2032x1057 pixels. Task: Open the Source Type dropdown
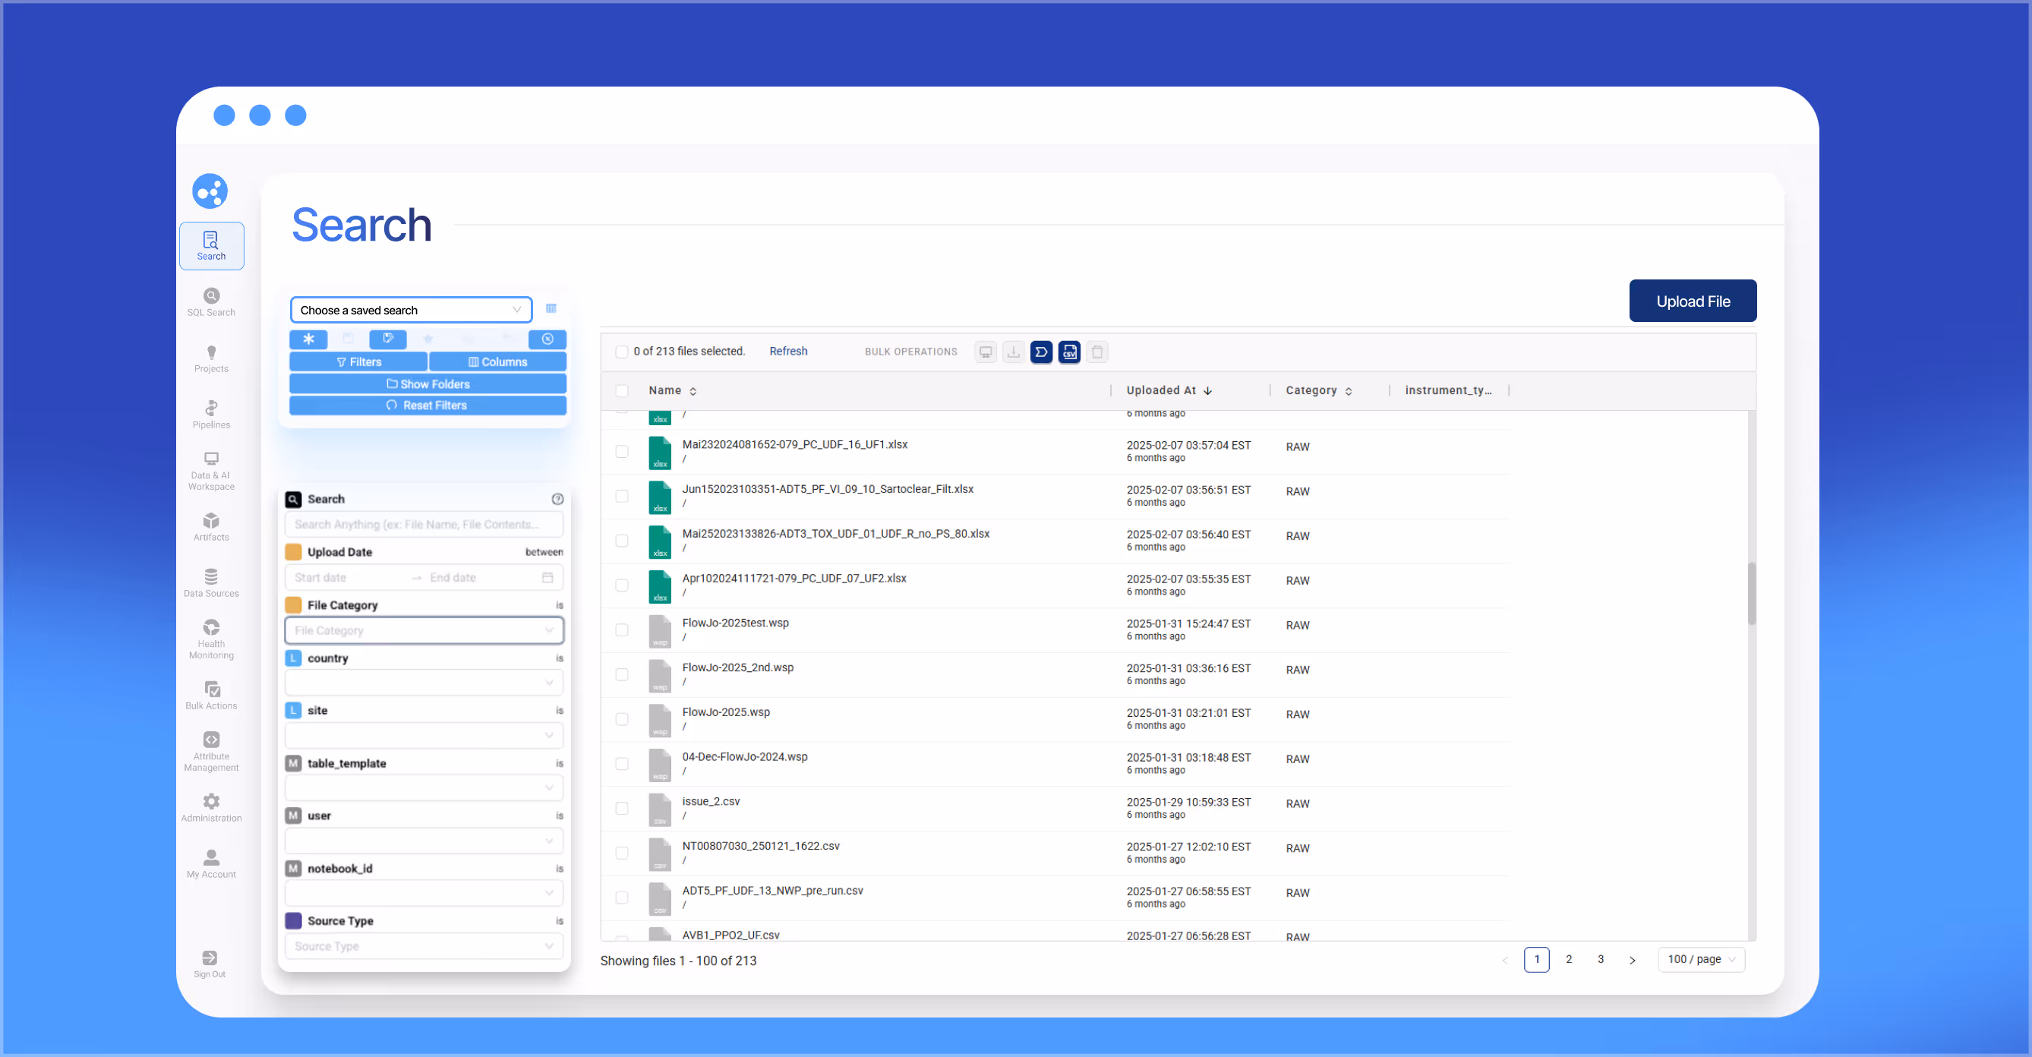click(424, 946)
